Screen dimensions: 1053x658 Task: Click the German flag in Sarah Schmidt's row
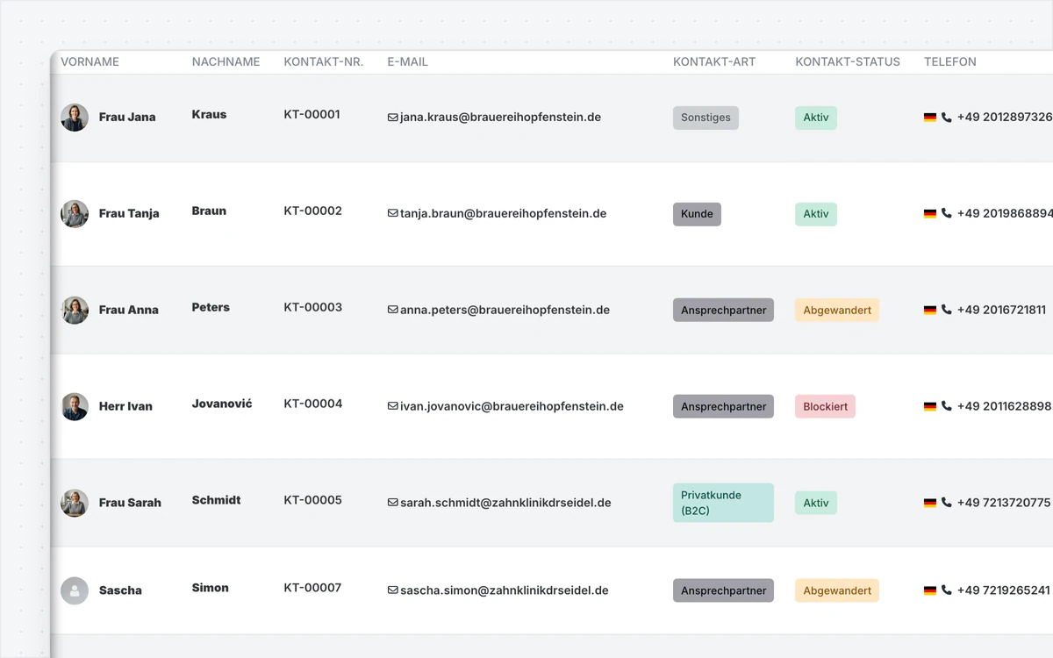930,504
